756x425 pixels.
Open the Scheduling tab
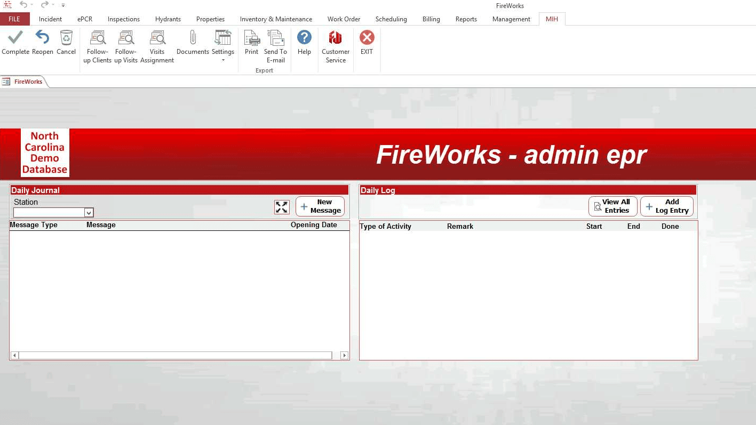391,19
